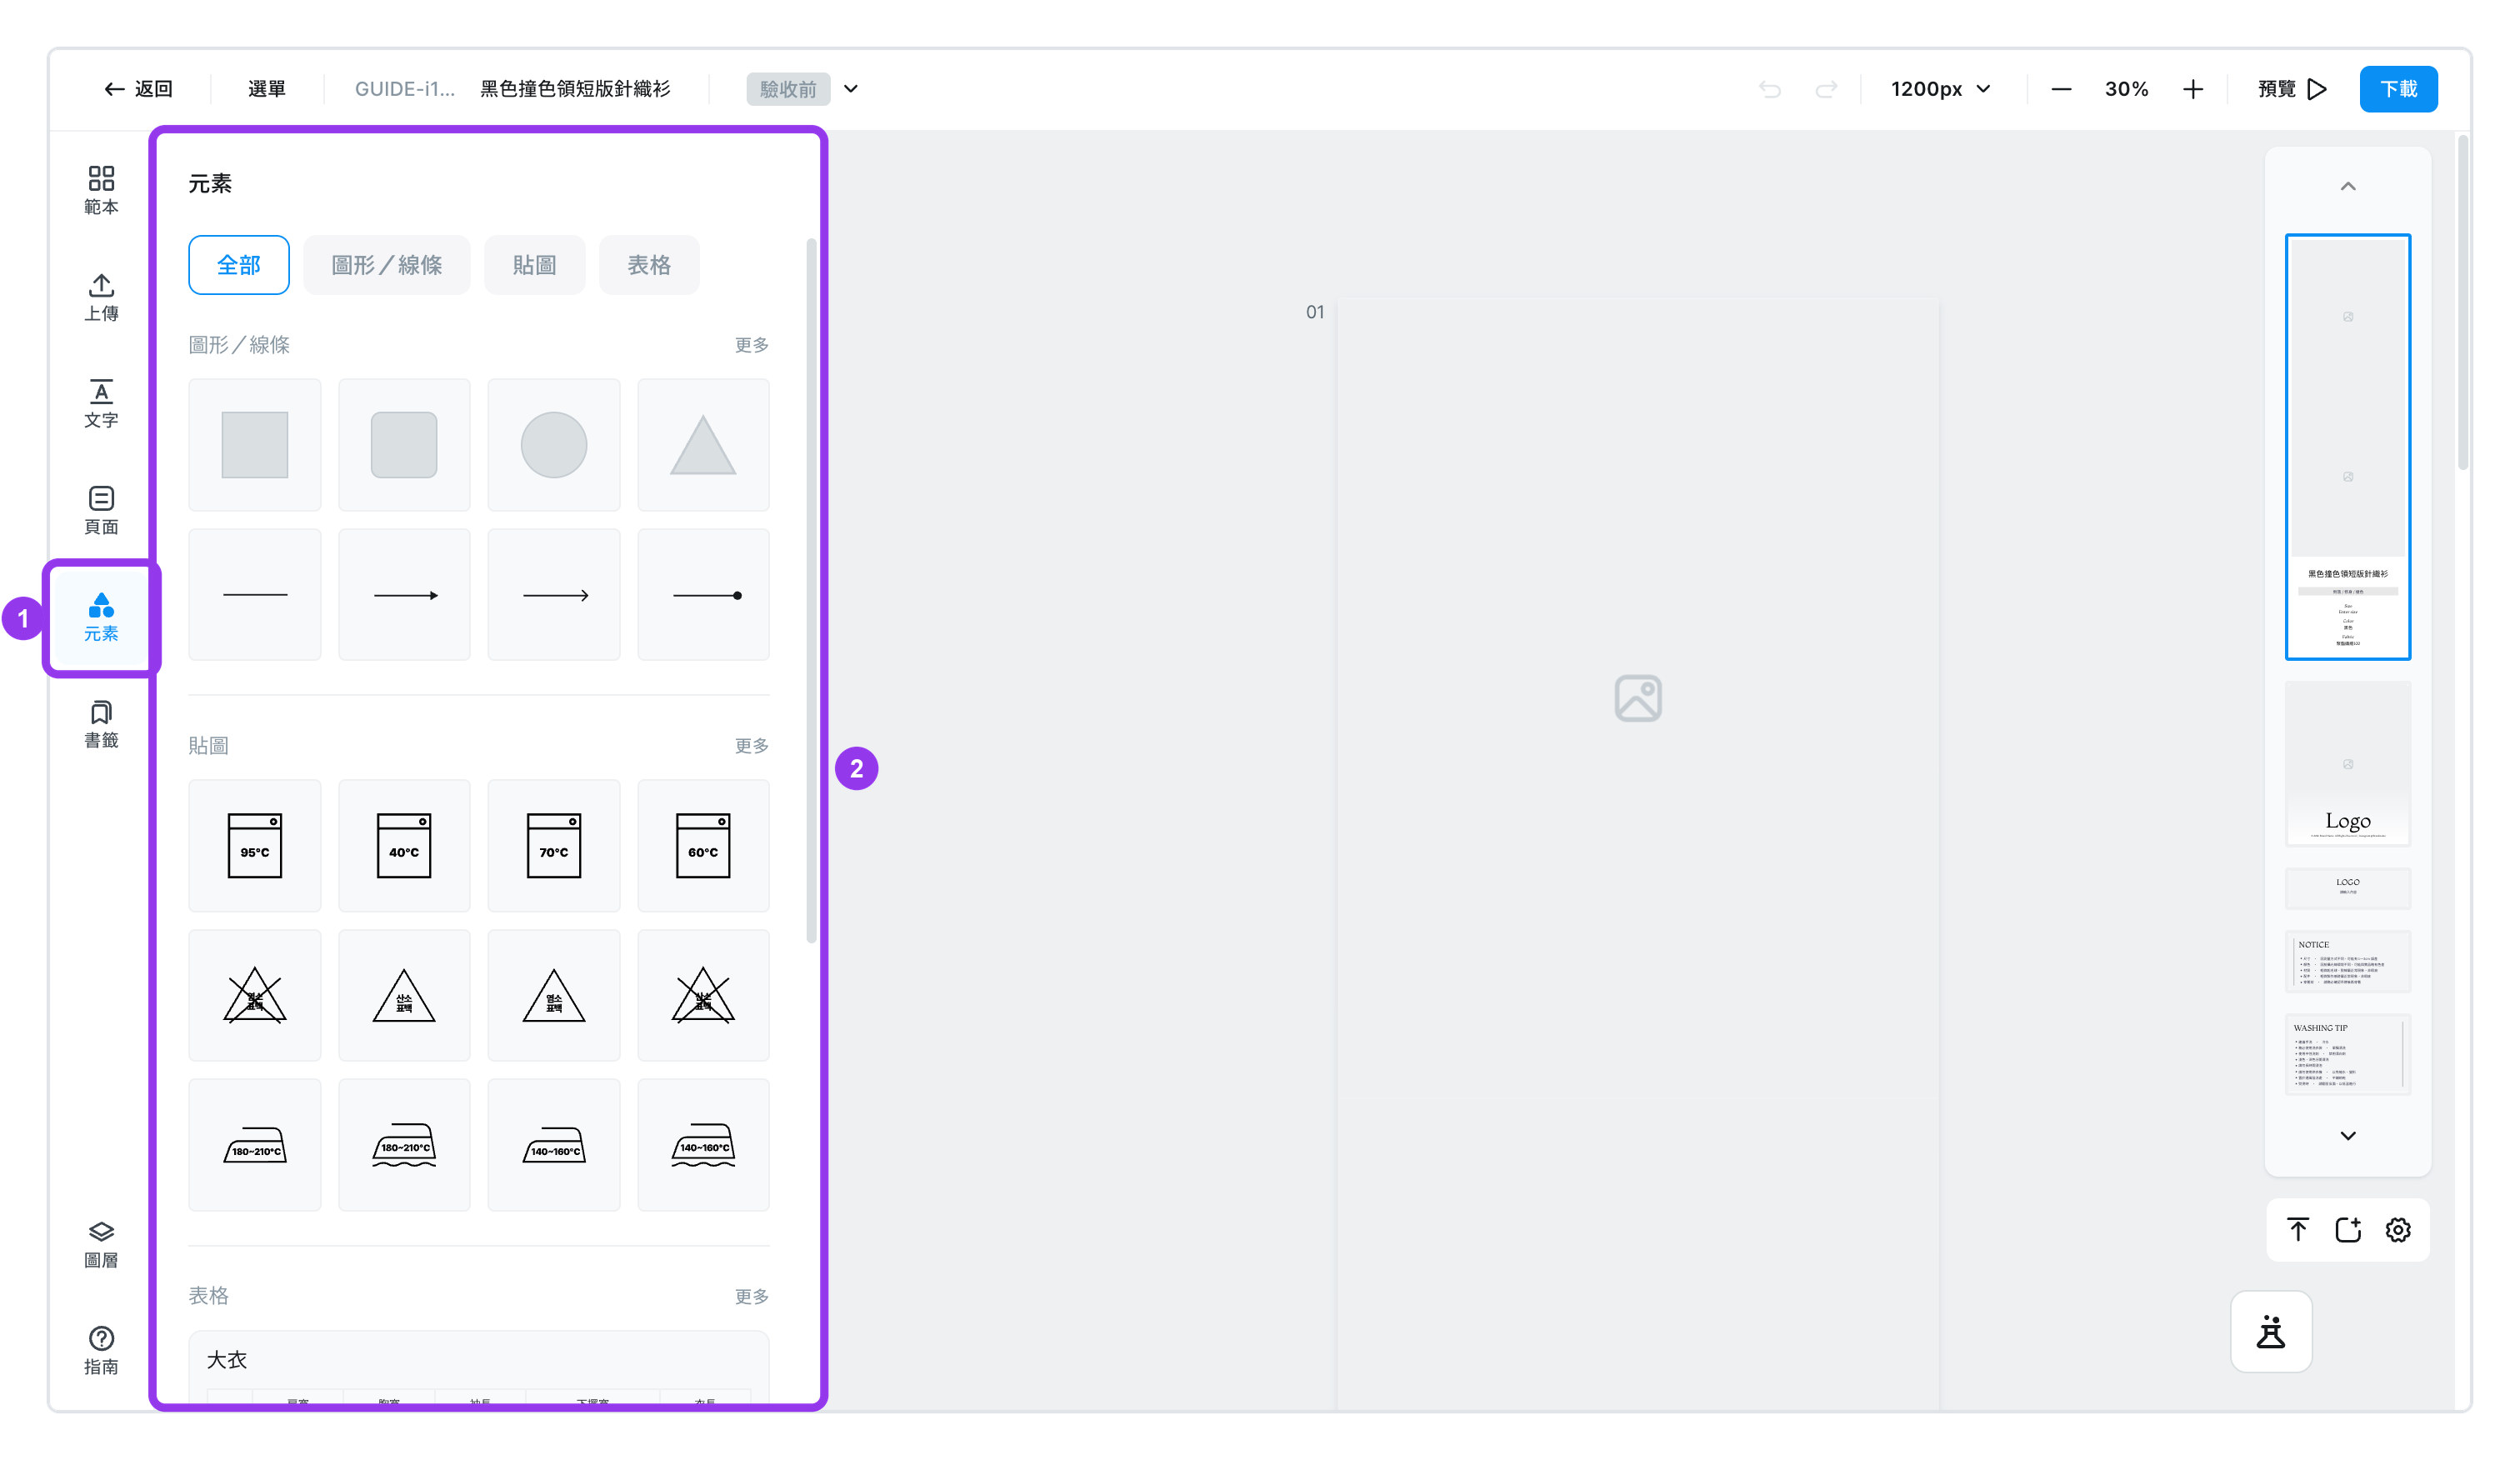Open the 上傳 upload panel

[x=101, y=297]
